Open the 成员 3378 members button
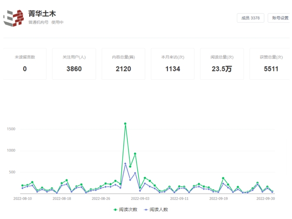Image resolution: width=292 pixels, height=219 pixels. pos(250,18)
